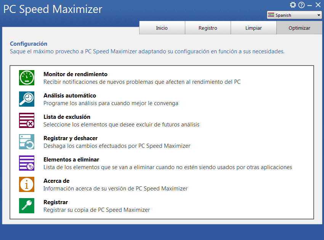324x240 pixels.
Task: Select the Lista de exclusión icon
Action: click(27, 120)
